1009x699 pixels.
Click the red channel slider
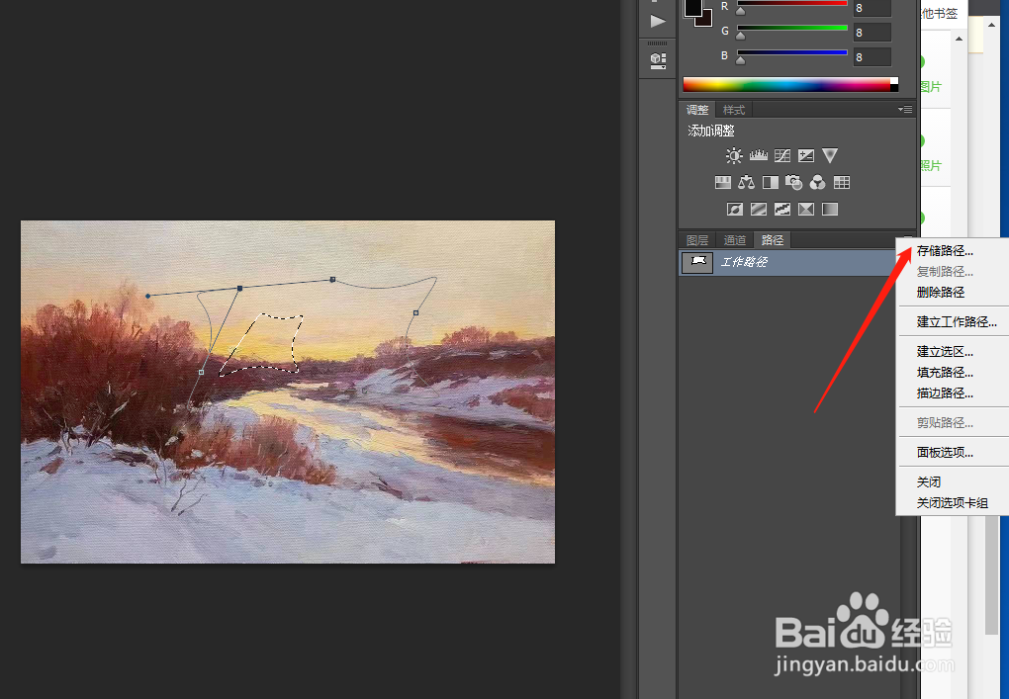pyautogui.click(x=792, y=4)
